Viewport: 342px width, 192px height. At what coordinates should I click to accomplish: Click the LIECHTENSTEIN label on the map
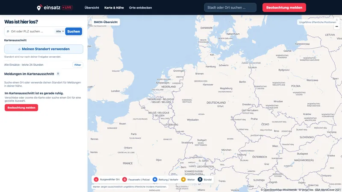[205, 166]
